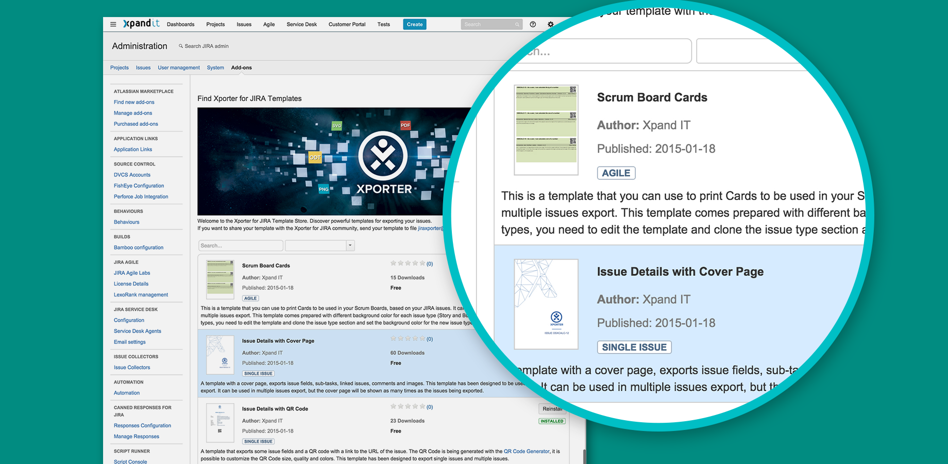This screenshot has width=948, height=464.
Task: Switch to Projects admin tab
Action: coord(120,68)
